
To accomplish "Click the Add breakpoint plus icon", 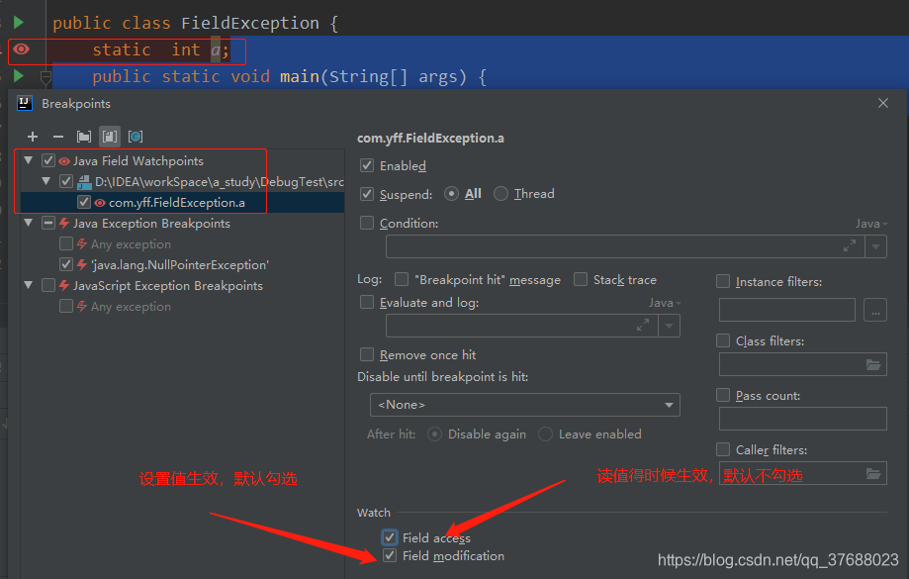I will pyautogui.click(x=33, y=137).
